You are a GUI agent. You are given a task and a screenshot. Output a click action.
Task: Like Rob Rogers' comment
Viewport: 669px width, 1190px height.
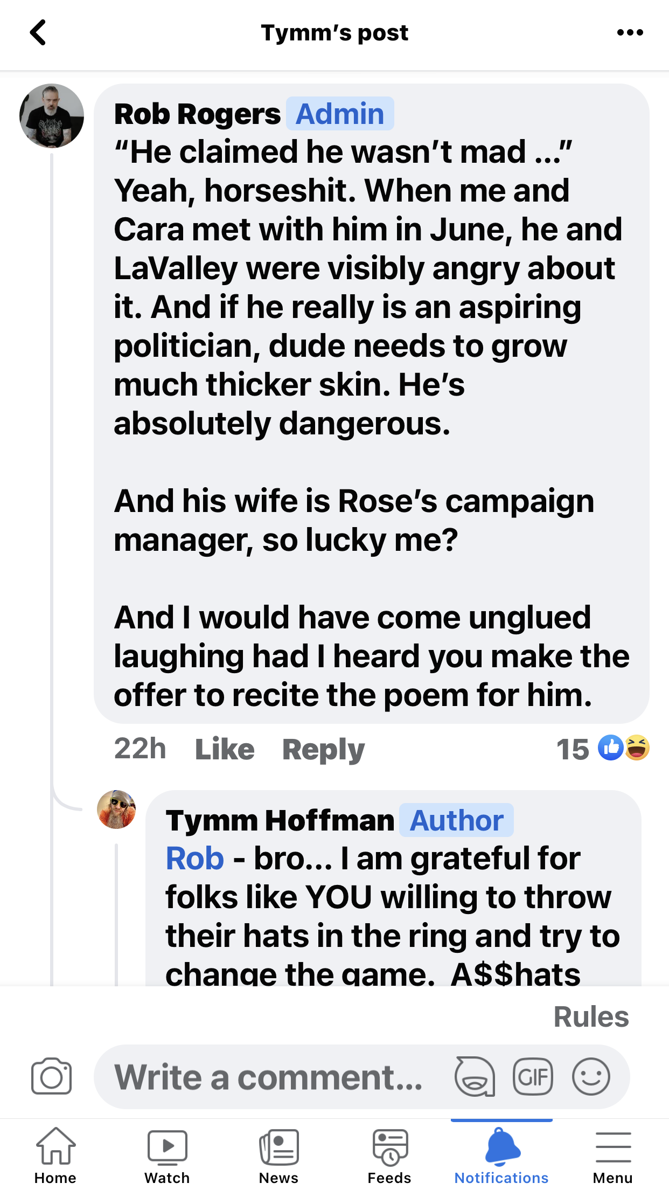click(x=225, y=749)
